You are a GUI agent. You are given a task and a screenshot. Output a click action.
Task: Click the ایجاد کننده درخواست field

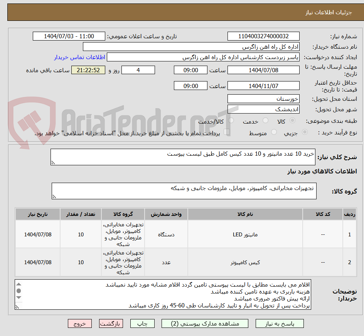[x=203, y=57]
